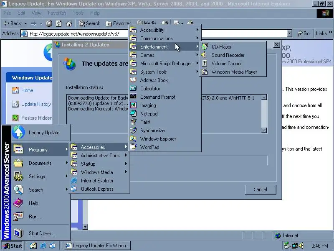This screenshot has height=251, width=334.
Task: Open Run... dialog
Action: 40,217
